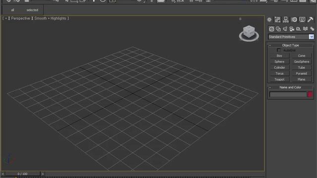The height and width of the screenshot is (178, 317).
Task: Step to next frame with right arrow
Action: pyautogui.click(x=43, y=174)
